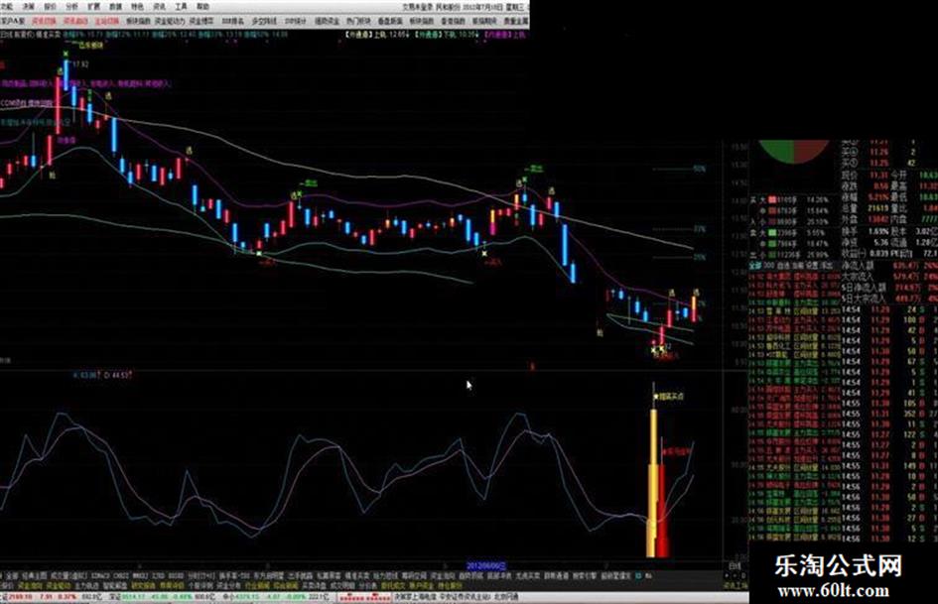Click the 上轨 12.65 readout above the chart
Screen dimensions: 938x604
tap(378, 35)
